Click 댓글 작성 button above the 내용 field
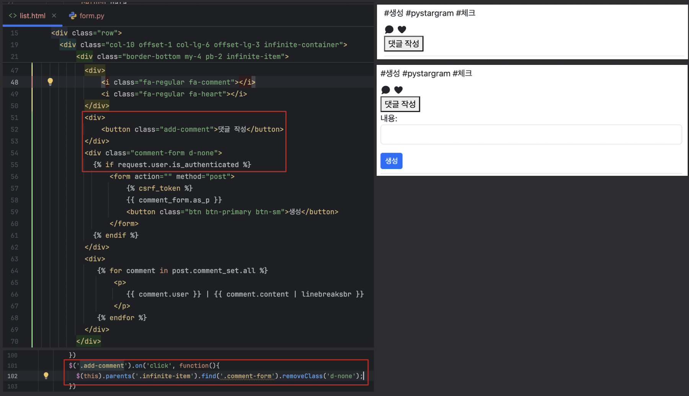Image resolution: width=689 pixels, height=396 pixels. pos(400,104)
